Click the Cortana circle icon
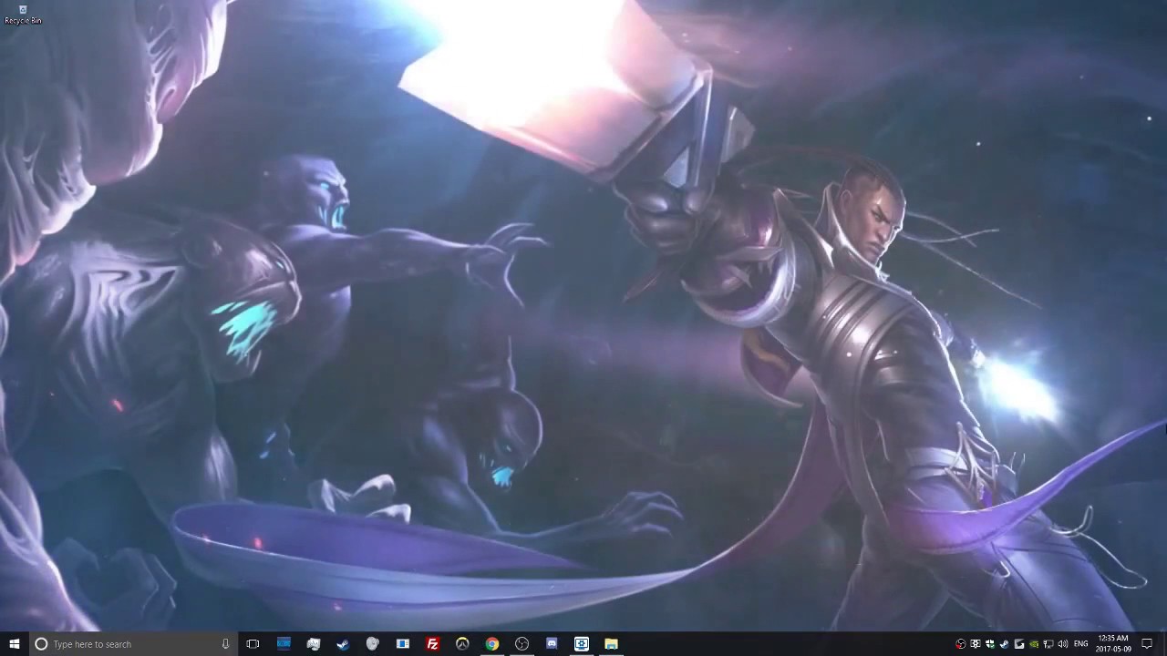The height and width of the screenshot is (656, 1167). click(41, 644)
